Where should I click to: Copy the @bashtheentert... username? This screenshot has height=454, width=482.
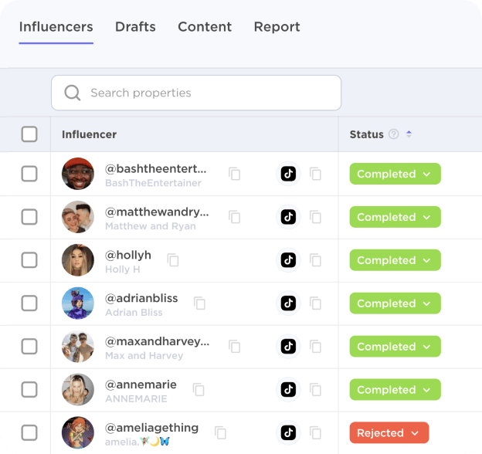pos(234,174)
